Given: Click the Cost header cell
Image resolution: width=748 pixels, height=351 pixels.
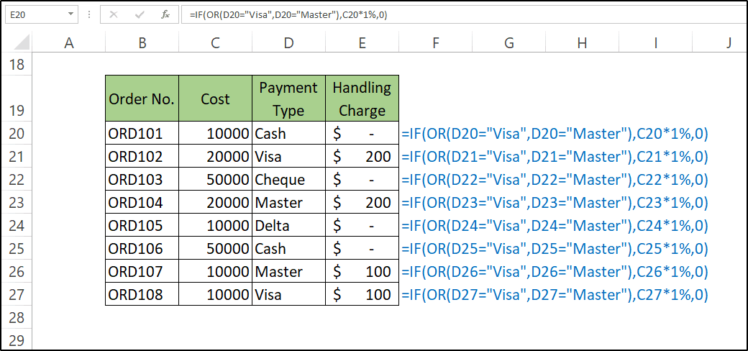Looking at the screenshot, I should (x=215, y=99).
